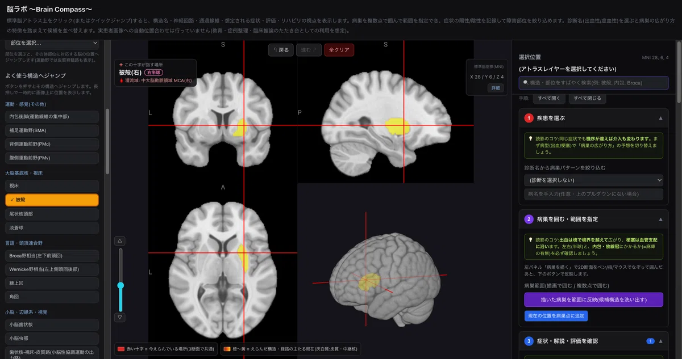Click the red step 1 number badge
This screenshot has width=682, height=359.
(x=529, y=118)
